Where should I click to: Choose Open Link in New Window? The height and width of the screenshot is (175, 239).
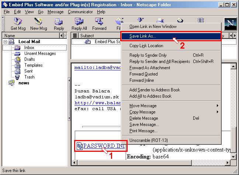(172, 27)
